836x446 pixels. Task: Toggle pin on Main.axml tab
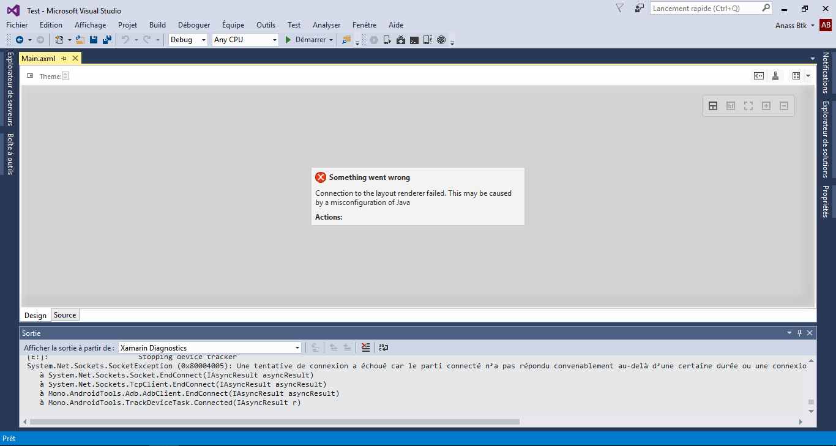[x=64, y=58]
